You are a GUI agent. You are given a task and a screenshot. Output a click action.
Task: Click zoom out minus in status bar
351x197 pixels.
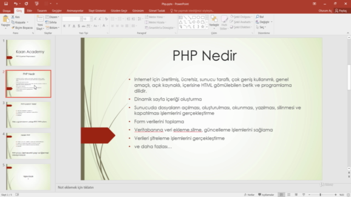(x=309, y=195)
